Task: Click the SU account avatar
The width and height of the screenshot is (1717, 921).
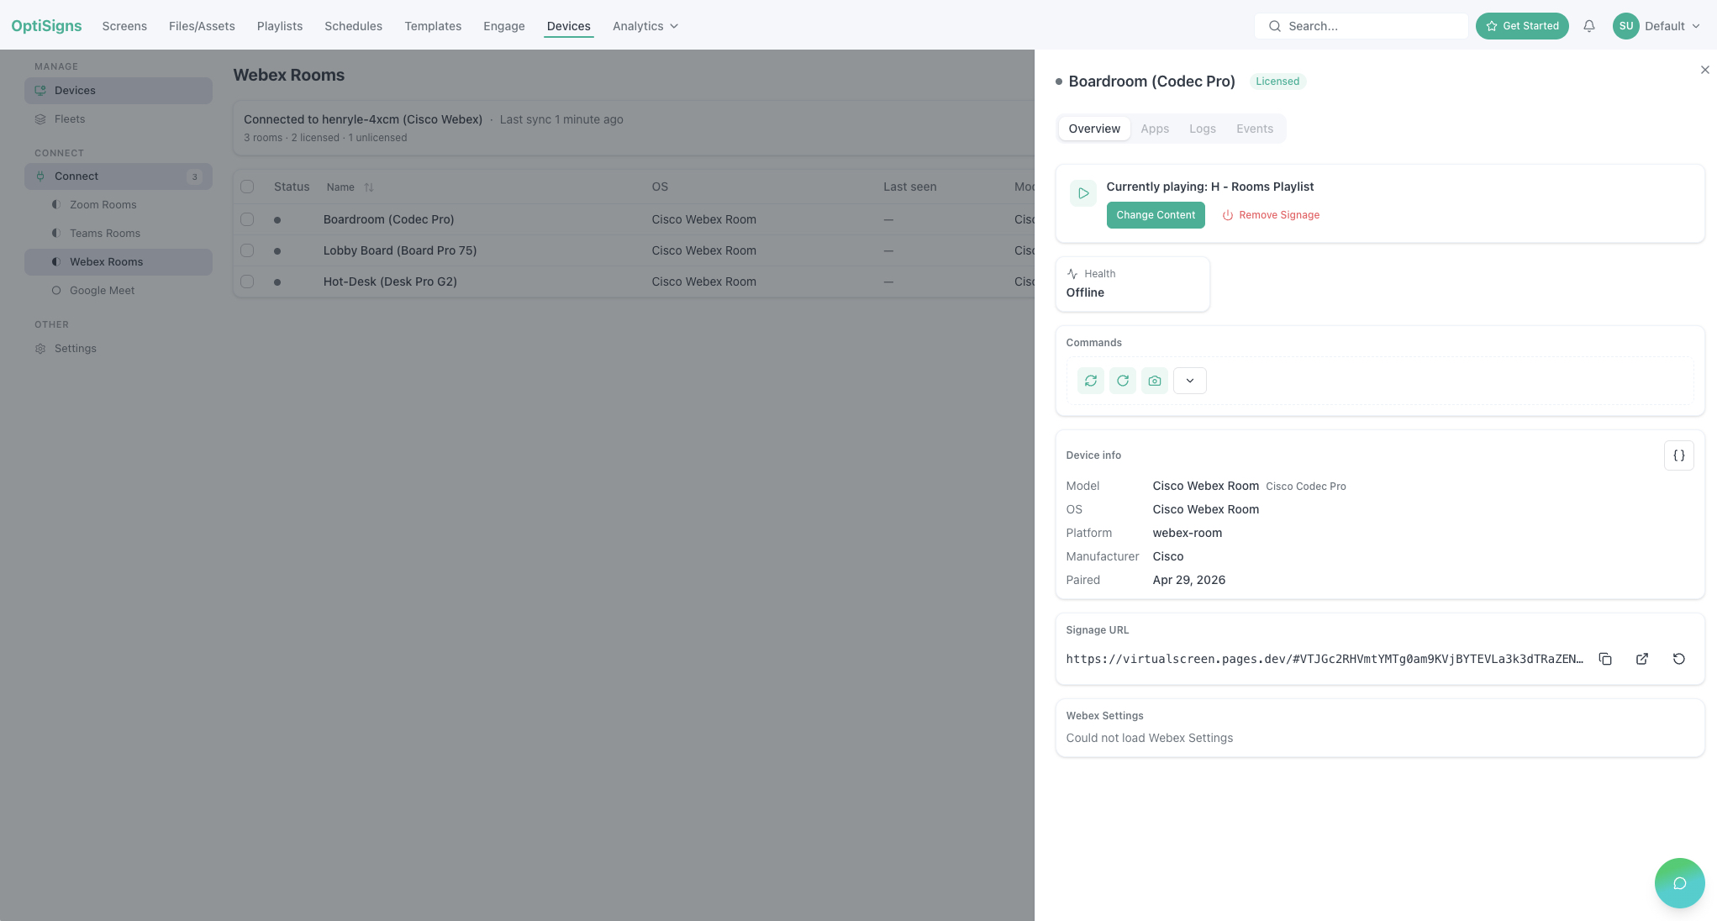Action: pos(1626,26)
